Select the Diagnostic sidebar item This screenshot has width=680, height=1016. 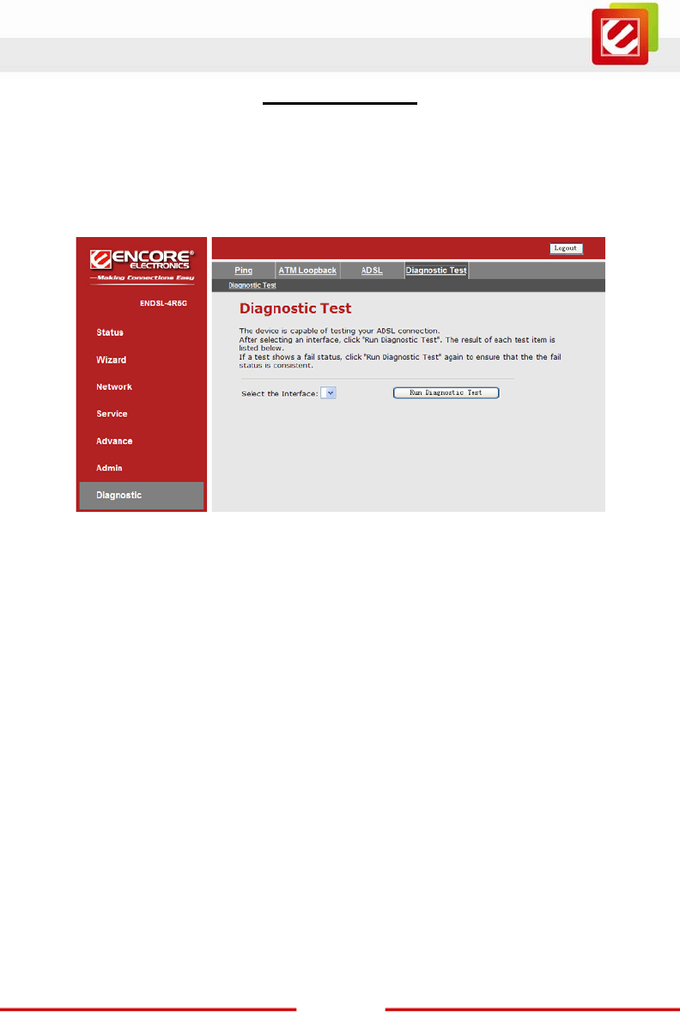click(141, 495)
